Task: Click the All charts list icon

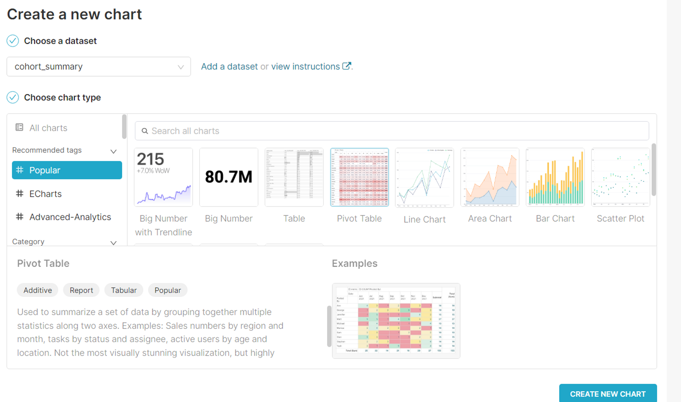Action: (19, 127)
